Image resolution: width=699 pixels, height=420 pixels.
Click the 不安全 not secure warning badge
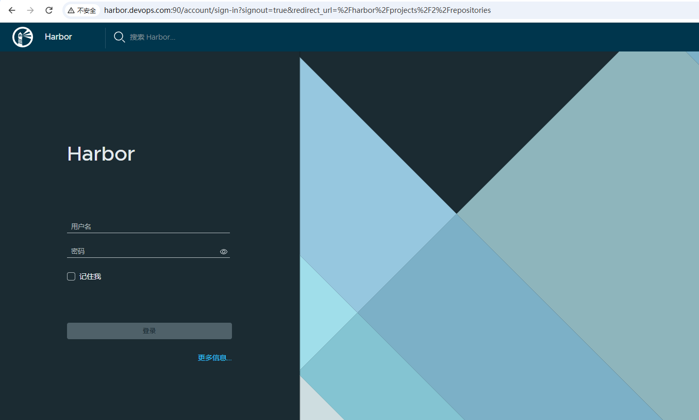tap(82, 10)
